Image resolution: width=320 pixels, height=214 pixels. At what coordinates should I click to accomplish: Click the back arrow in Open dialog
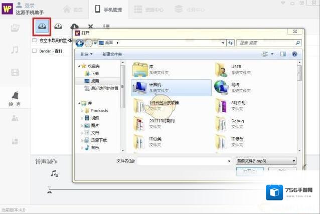(x=80, y=43)
